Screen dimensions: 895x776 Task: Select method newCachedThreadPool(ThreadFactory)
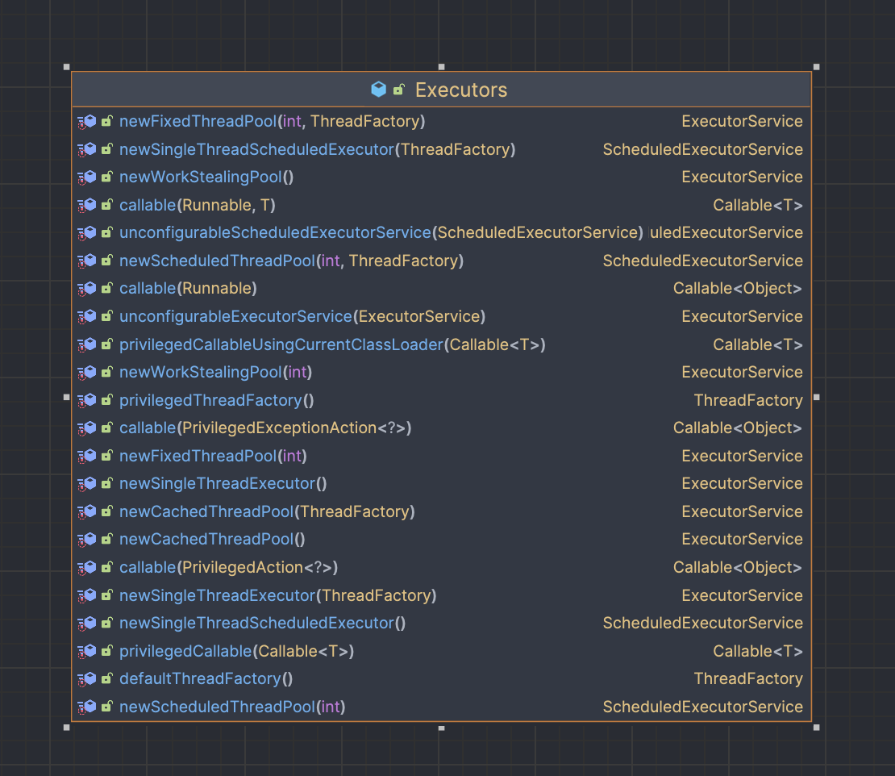coord(267,511)
